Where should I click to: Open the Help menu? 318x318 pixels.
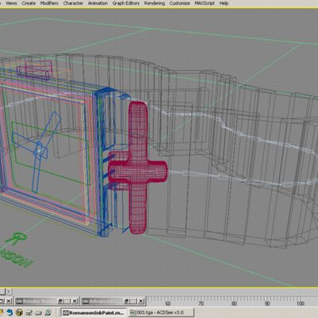tap(224, 3)
